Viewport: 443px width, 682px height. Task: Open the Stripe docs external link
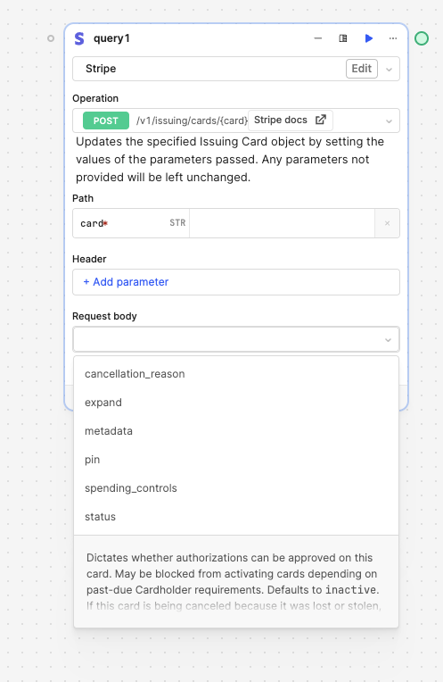pyautogui.click(x=290, y=120)
